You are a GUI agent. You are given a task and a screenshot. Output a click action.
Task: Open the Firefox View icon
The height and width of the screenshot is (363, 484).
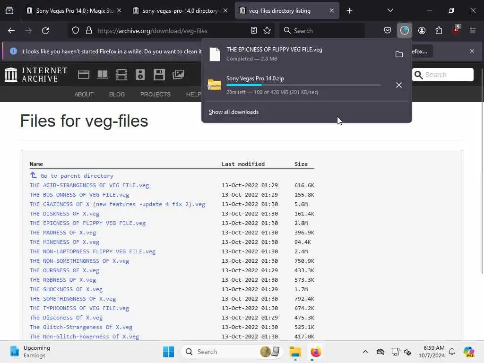(x=9, y=11)
